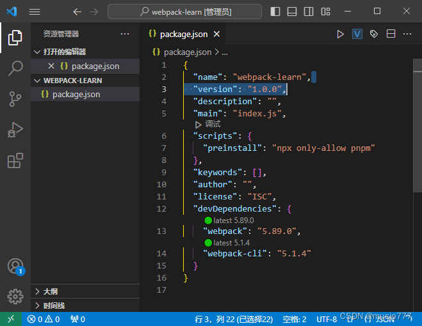Click the ports forwarded indicator showing 0
Image resolution: width=422 pixels, height=326 pixels.
[x=77, y=319]
